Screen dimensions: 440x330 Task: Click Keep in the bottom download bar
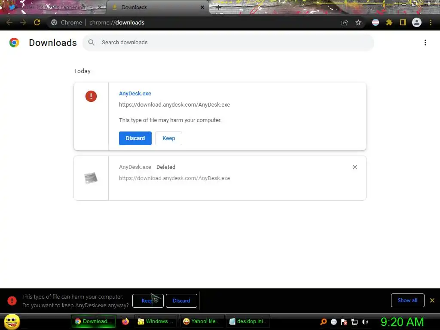click(x=148, y=300)
